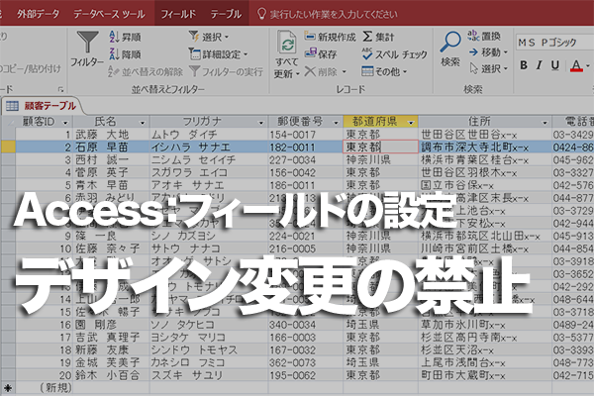Click the シノ カズヨシ furigana cell

click(x=209, y=236)
